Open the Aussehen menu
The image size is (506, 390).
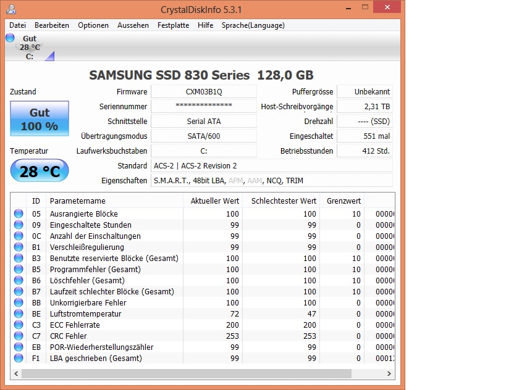(133, 25)
